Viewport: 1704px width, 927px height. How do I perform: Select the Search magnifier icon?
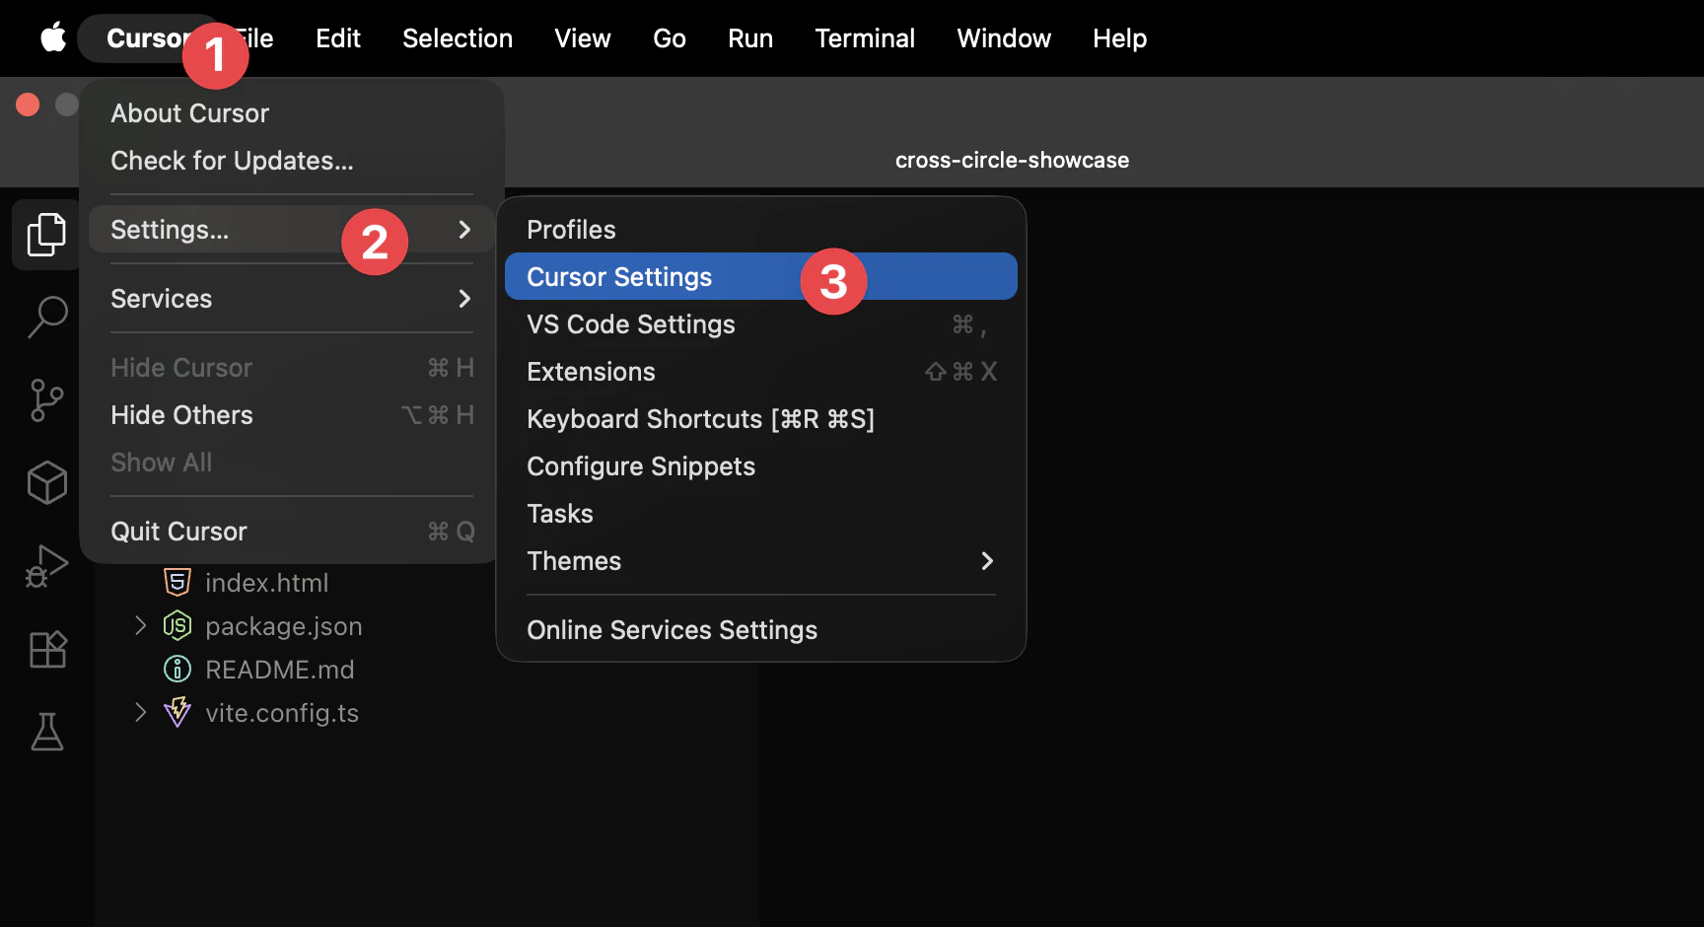click(46, 317)
